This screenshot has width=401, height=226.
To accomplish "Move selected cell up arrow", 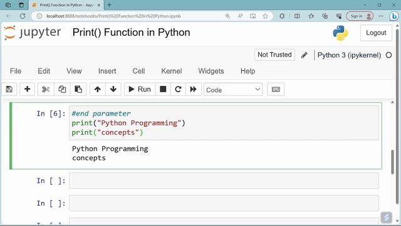I will click(98, 89).
